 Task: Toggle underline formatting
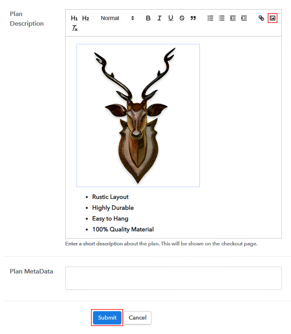click(x=170, y=18)
